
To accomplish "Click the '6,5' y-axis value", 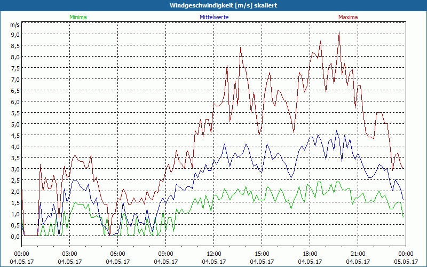I will tap(15, 90).
